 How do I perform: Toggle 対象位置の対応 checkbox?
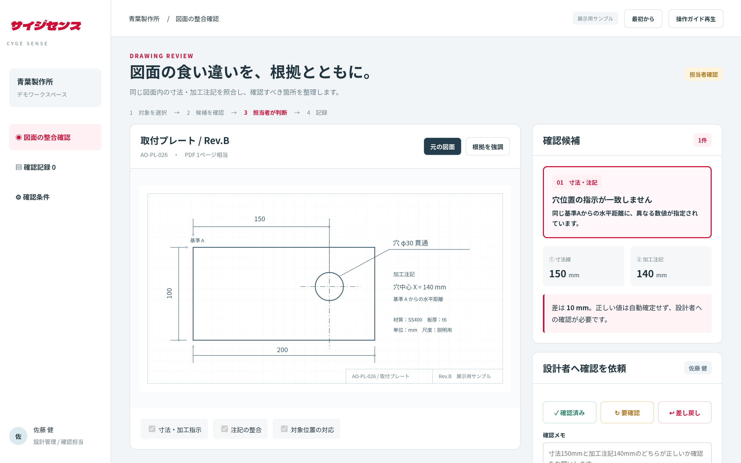point(285,429)
